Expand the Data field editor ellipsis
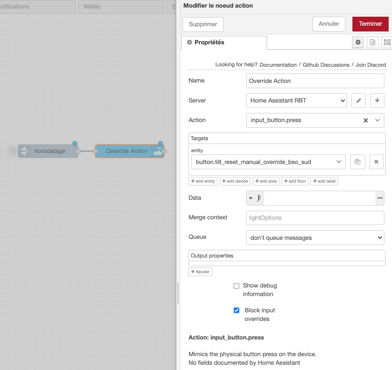 pos(380,198)
